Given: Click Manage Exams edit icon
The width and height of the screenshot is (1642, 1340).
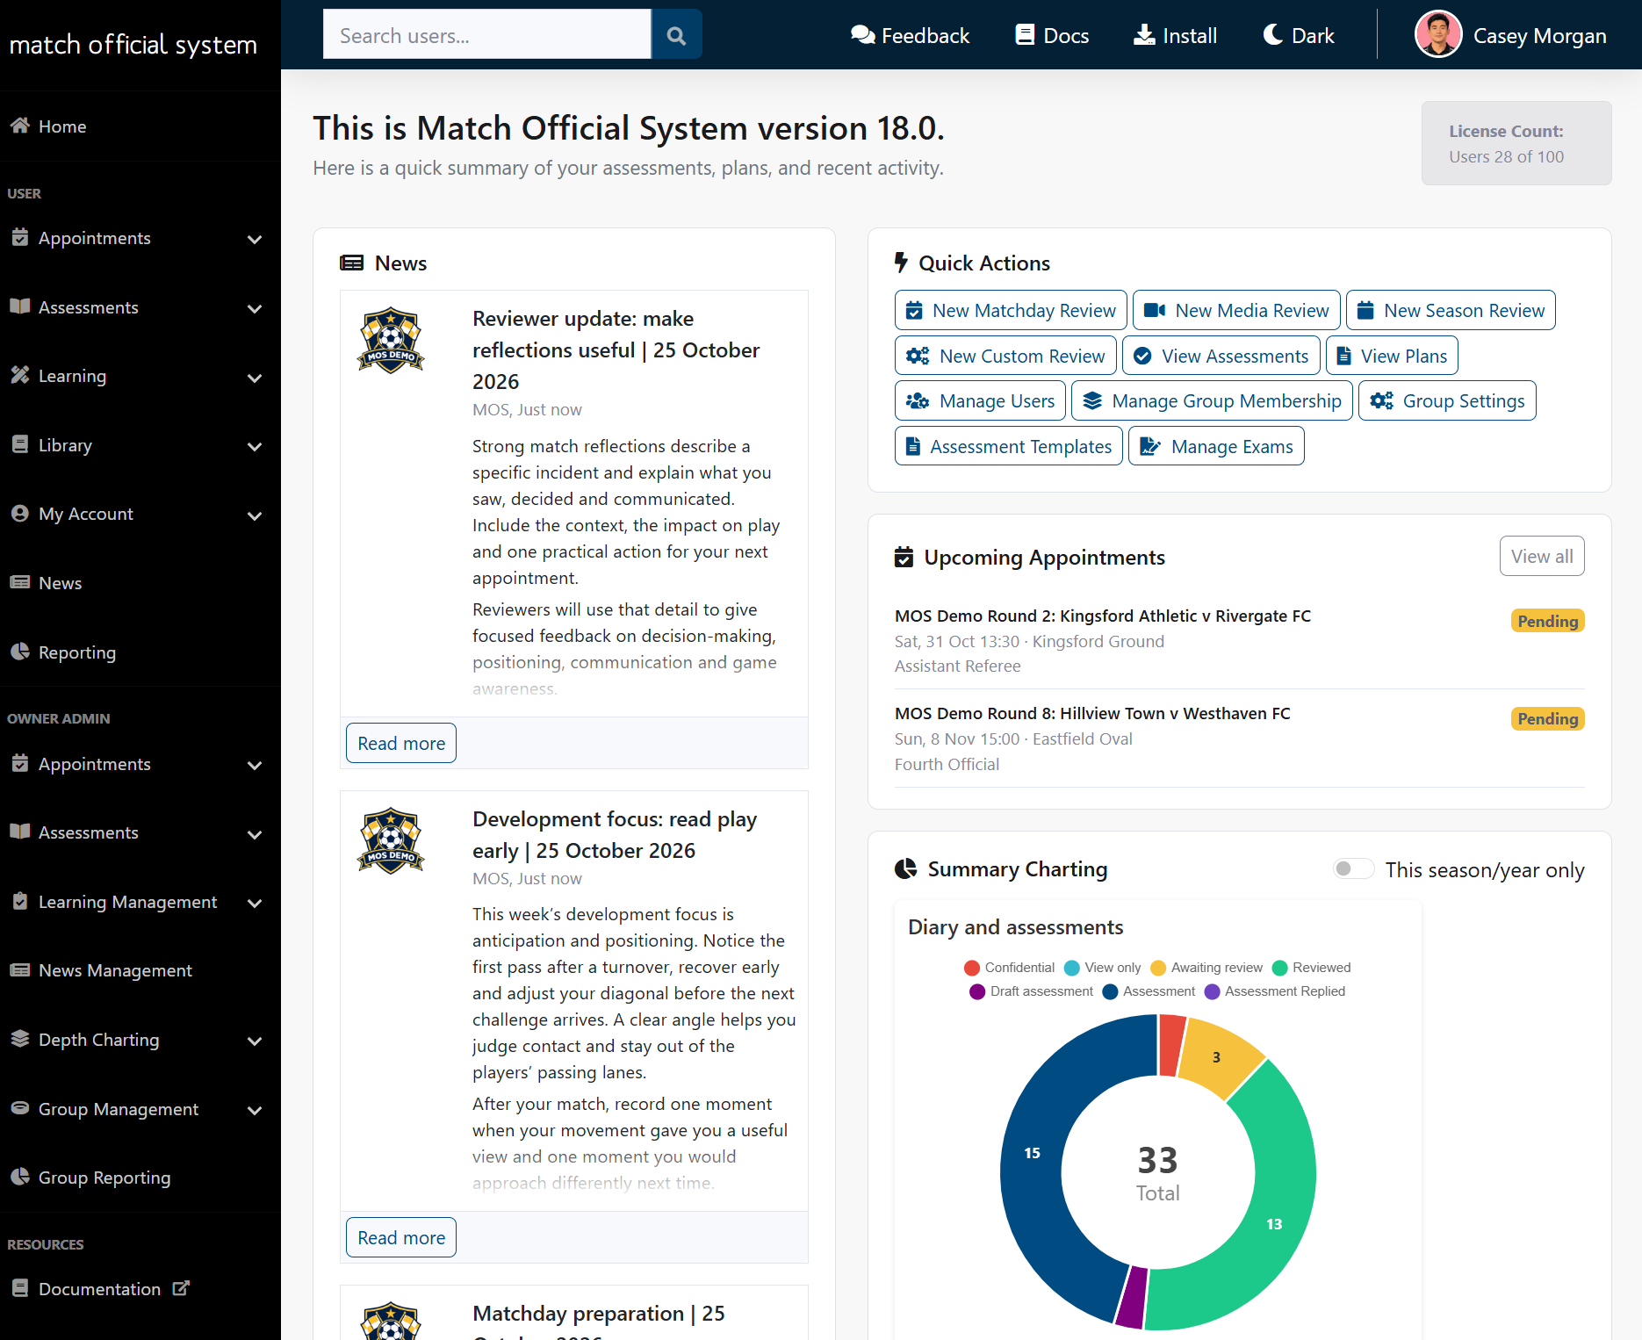Looking at the screenshot, I should coord(1149,447).
